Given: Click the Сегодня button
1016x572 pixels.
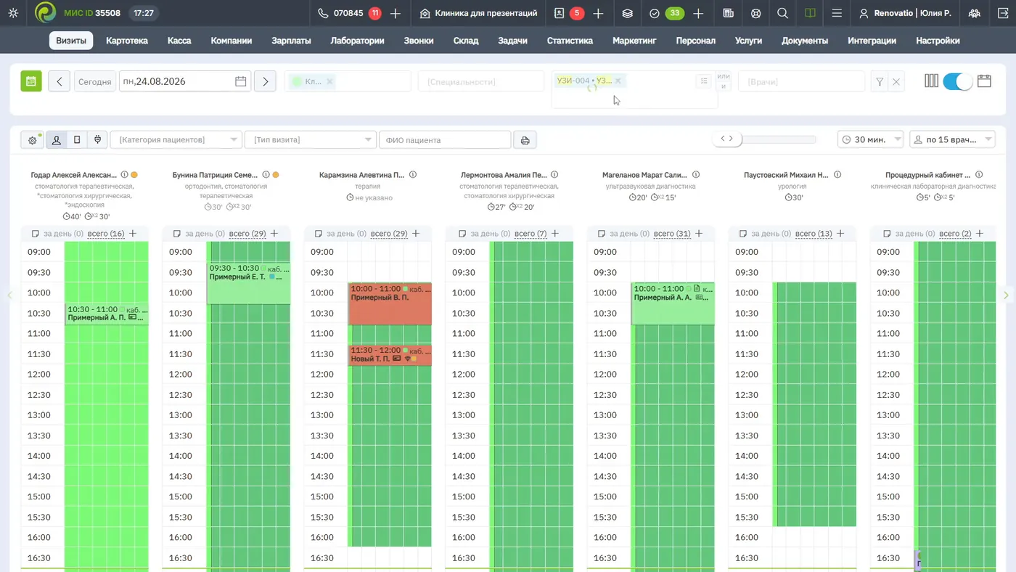Looking at the screenshot, I should 94,81.
